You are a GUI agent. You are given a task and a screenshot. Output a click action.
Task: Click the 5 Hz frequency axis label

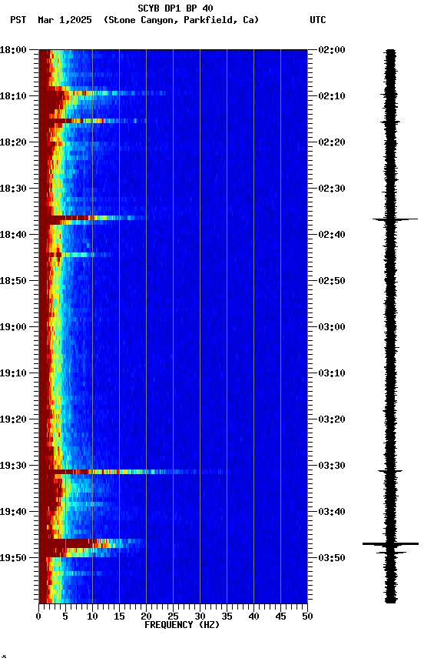65,617
